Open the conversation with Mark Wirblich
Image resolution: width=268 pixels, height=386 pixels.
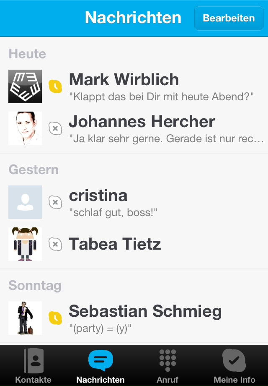(x=161, y=87)
